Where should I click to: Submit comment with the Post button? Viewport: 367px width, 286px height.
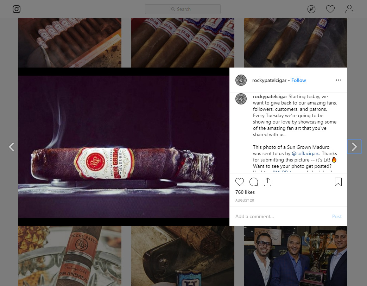click(337, 216)
